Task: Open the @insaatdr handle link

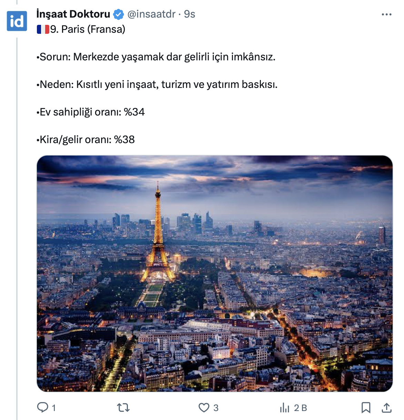Action: (152, 14)
